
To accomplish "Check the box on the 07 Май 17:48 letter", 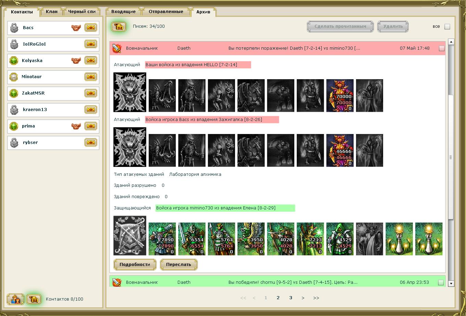I will (x=442, y=49).
